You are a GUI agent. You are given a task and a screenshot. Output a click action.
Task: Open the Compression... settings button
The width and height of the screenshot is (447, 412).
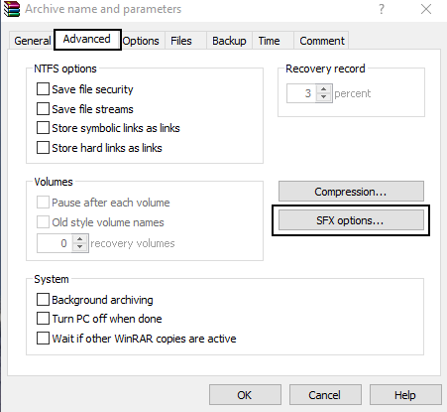(351, 192)
